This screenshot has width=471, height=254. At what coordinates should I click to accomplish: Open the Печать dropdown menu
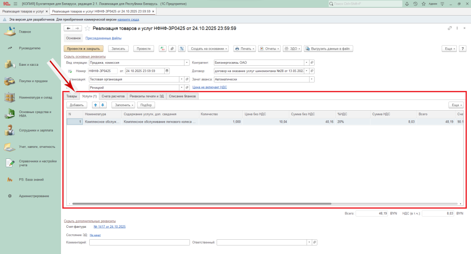244,48
